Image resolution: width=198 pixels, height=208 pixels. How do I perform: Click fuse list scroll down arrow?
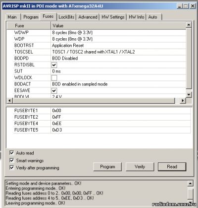189,95
